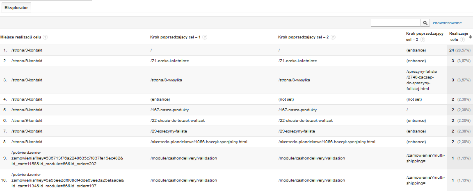Click /167-nasze-produkty in row 5 step 2
The height and width of the screenshot is (191, 473).
[x=297, y=110]
